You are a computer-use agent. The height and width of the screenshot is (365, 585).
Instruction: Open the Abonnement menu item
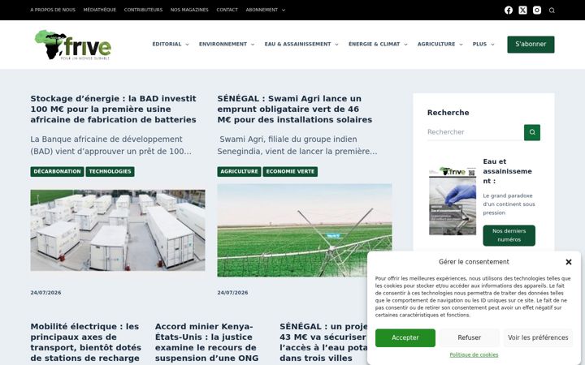point(262,10)
